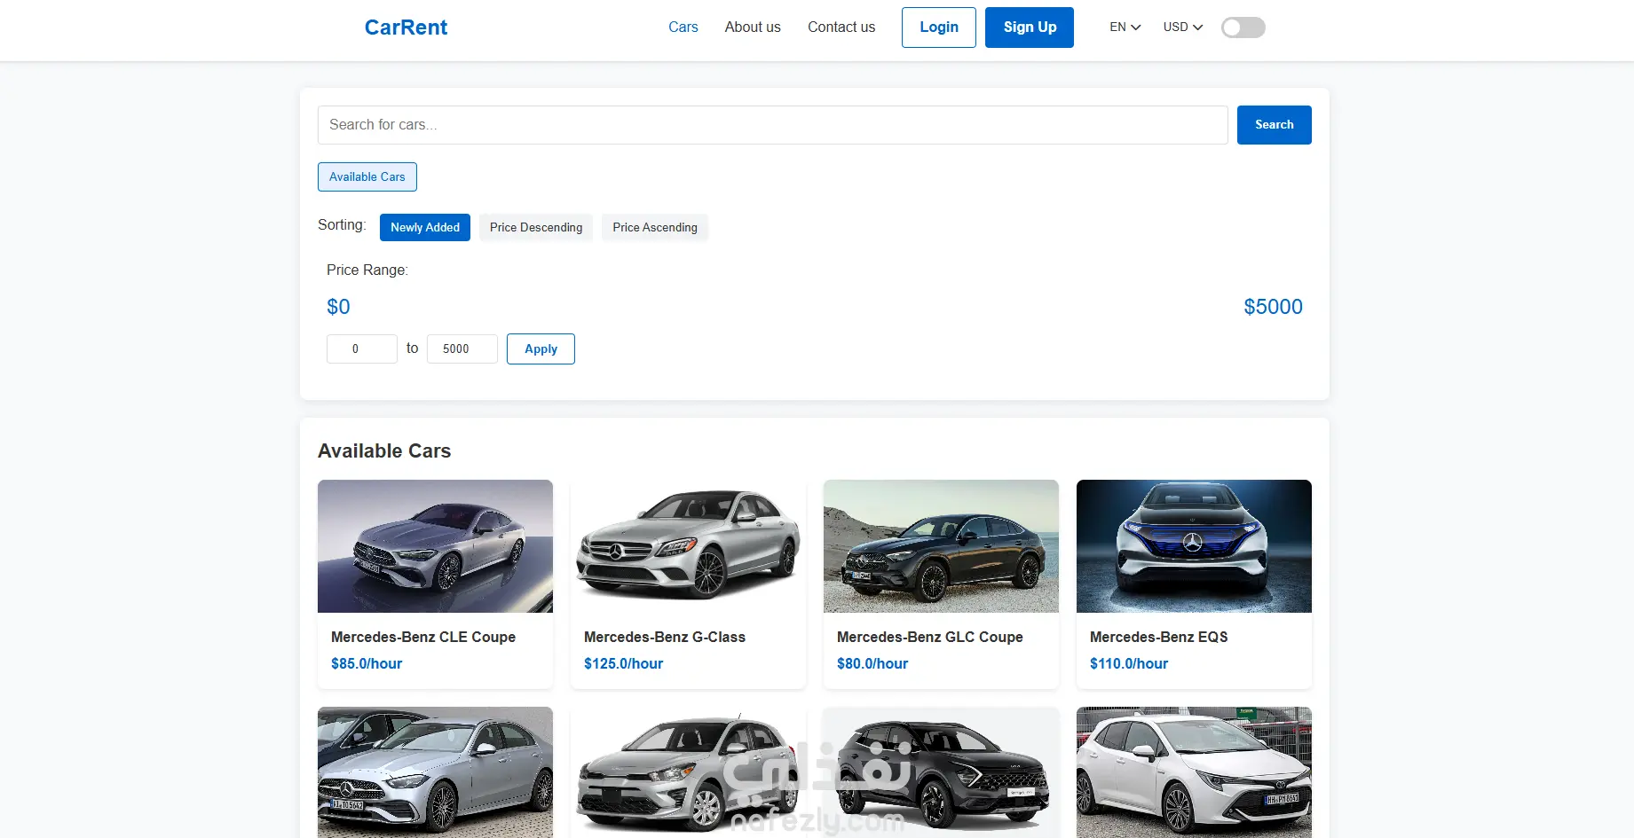Open the Mercedes-Benz G-Class photo
Image resolution: width=1634 pixels, height=838 pixels.
pyautogui.click(x=688, y=546)
